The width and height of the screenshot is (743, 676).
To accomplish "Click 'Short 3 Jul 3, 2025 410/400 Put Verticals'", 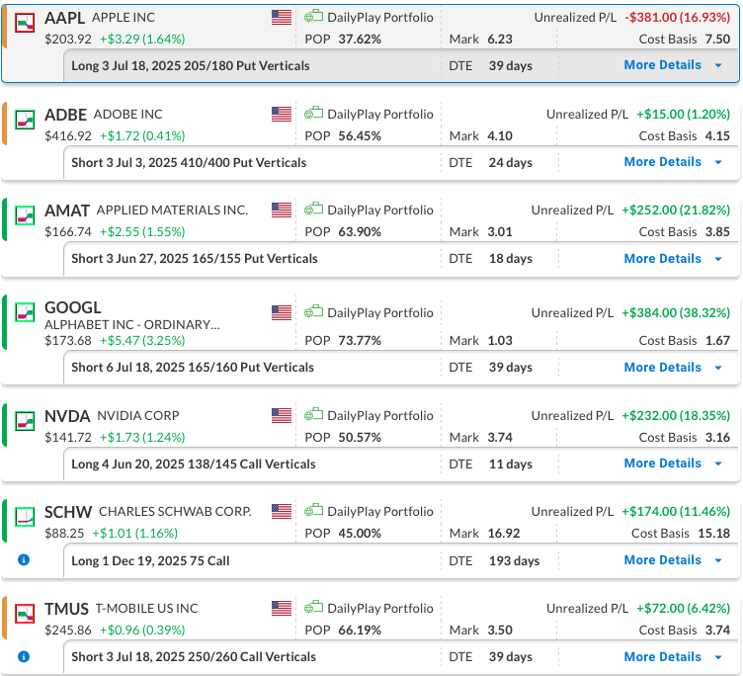I will 189,163.
